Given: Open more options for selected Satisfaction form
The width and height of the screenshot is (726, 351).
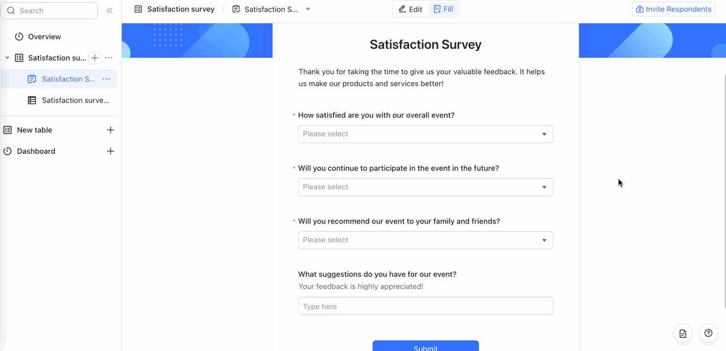Looking at the screenshot, I should tap(106, 79).
